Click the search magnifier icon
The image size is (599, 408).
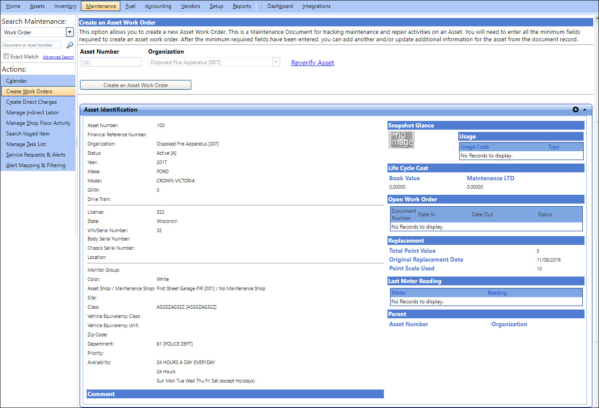69,45
